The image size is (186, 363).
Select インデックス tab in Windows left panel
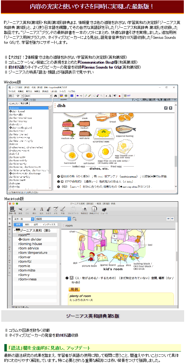coord(14,104)
